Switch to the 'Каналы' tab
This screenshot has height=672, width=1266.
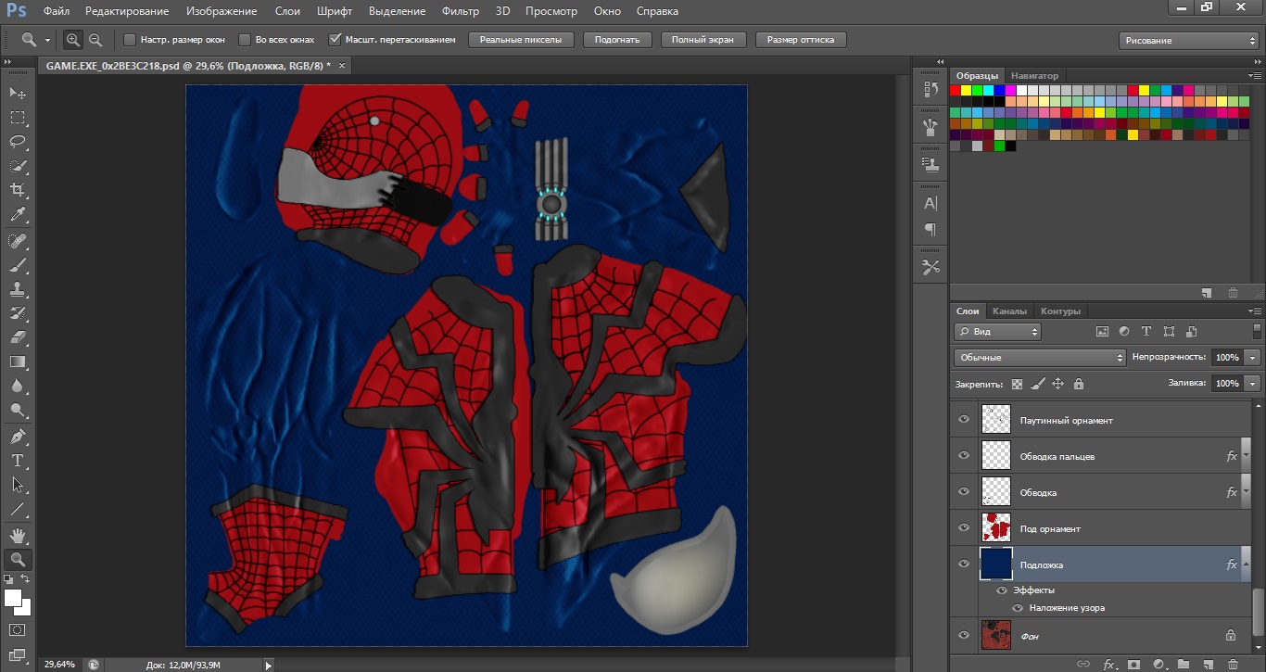[1009, 311]
